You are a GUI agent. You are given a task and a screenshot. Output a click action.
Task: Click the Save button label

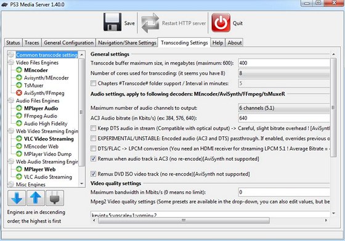pos(129,23)
